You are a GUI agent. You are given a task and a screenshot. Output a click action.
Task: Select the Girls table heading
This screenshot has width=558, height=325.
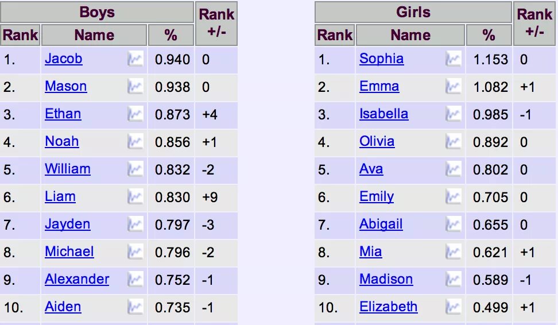pos(413,12)
